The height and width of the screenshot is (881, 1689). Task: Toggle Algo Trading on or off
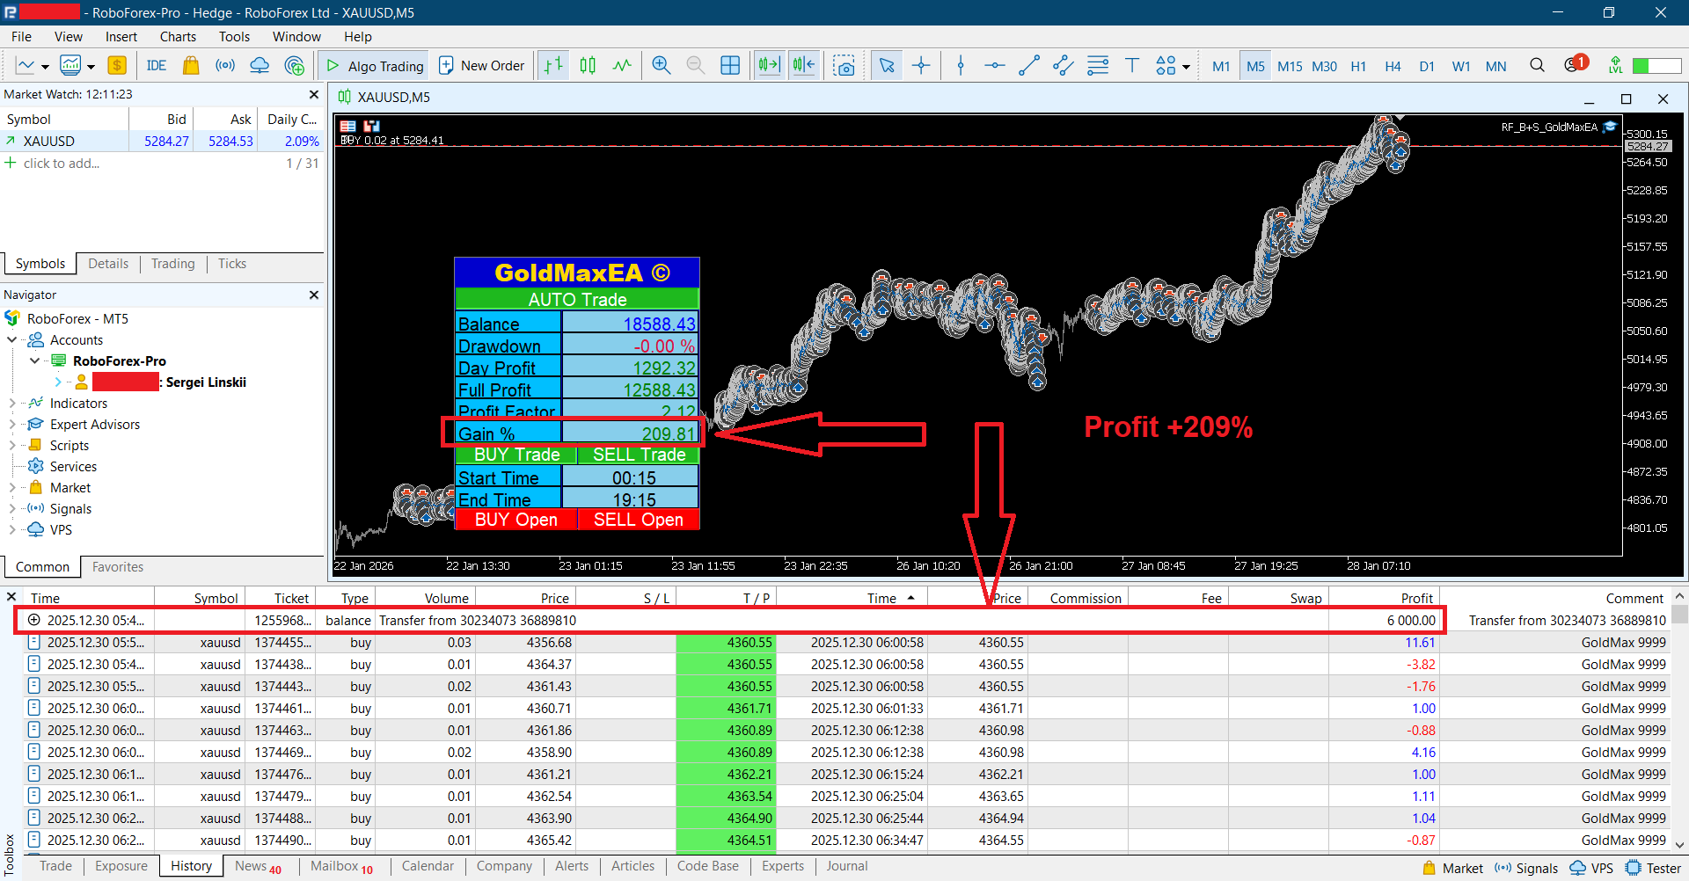tap(376, 66)
